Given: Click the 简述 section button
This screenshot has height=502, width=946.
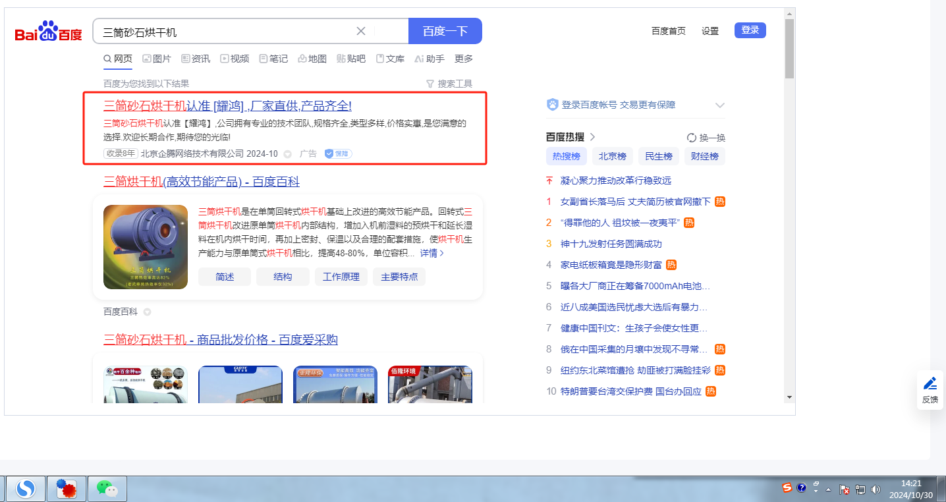Looking at the screenshot, I should pyautogui.click(x=225, y=277).
